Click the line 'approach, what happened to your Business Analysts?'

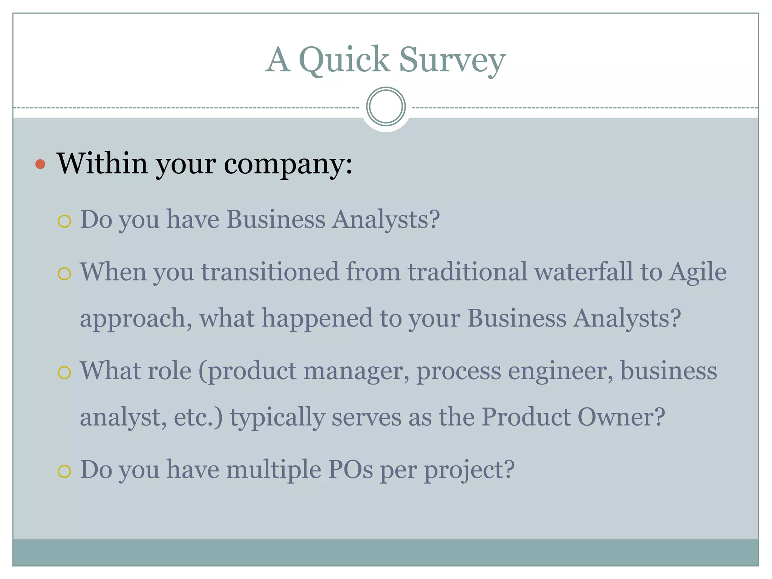[x=380, y=318]
